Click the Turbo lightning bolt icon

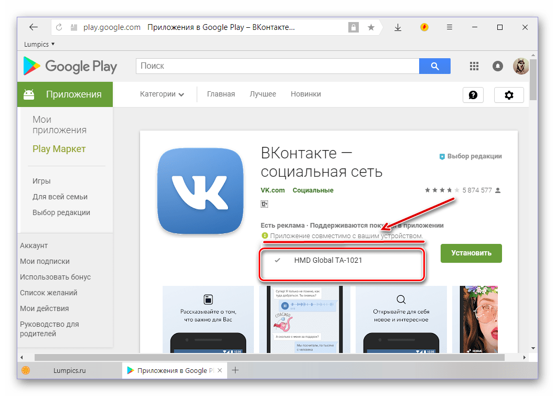point(424,27)
